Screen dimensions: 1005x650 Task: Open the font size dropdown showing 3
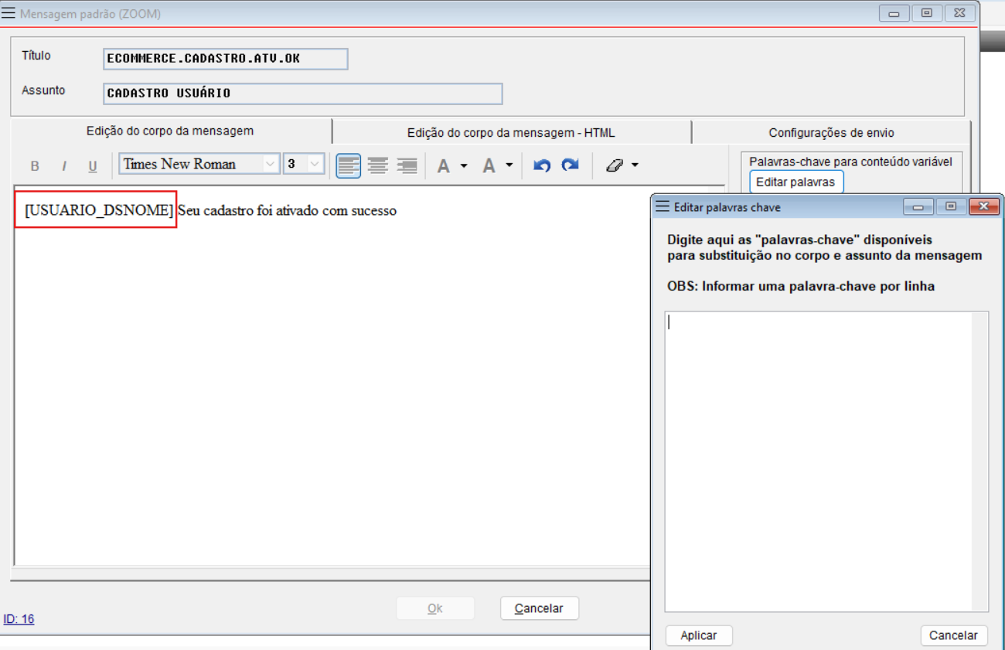coord(315,164)
